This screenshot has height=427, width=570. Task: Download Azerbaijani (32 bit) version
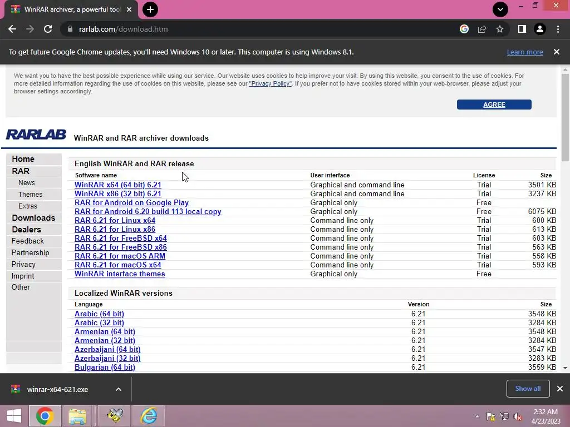coord(107,359)
